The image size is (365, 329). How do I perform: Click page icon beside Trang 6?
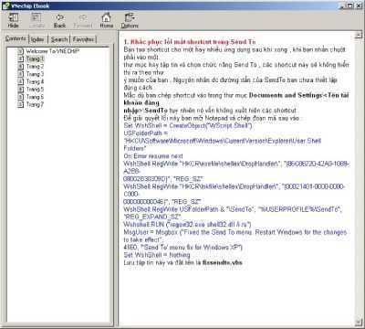[21, 97]
